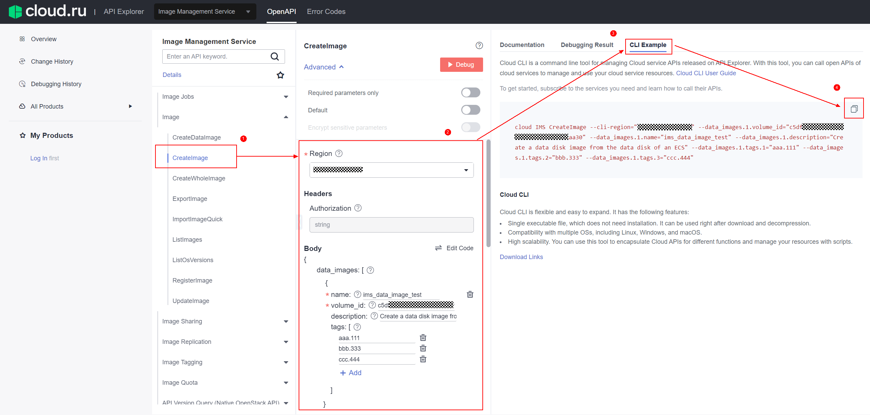The width and height of the screenshot is (870, 415).
Task: Toggle Encrypt sensitive parameters switch
Action: point(470,127)
